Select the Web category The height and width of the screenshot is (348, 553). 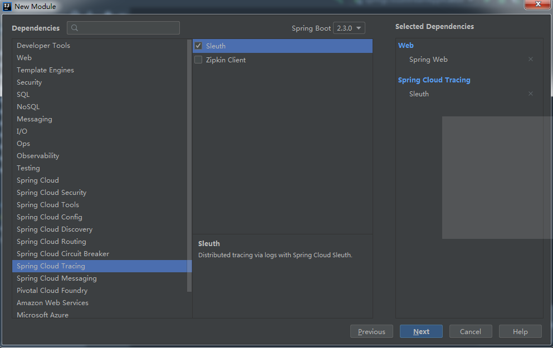tap(100, 58)
